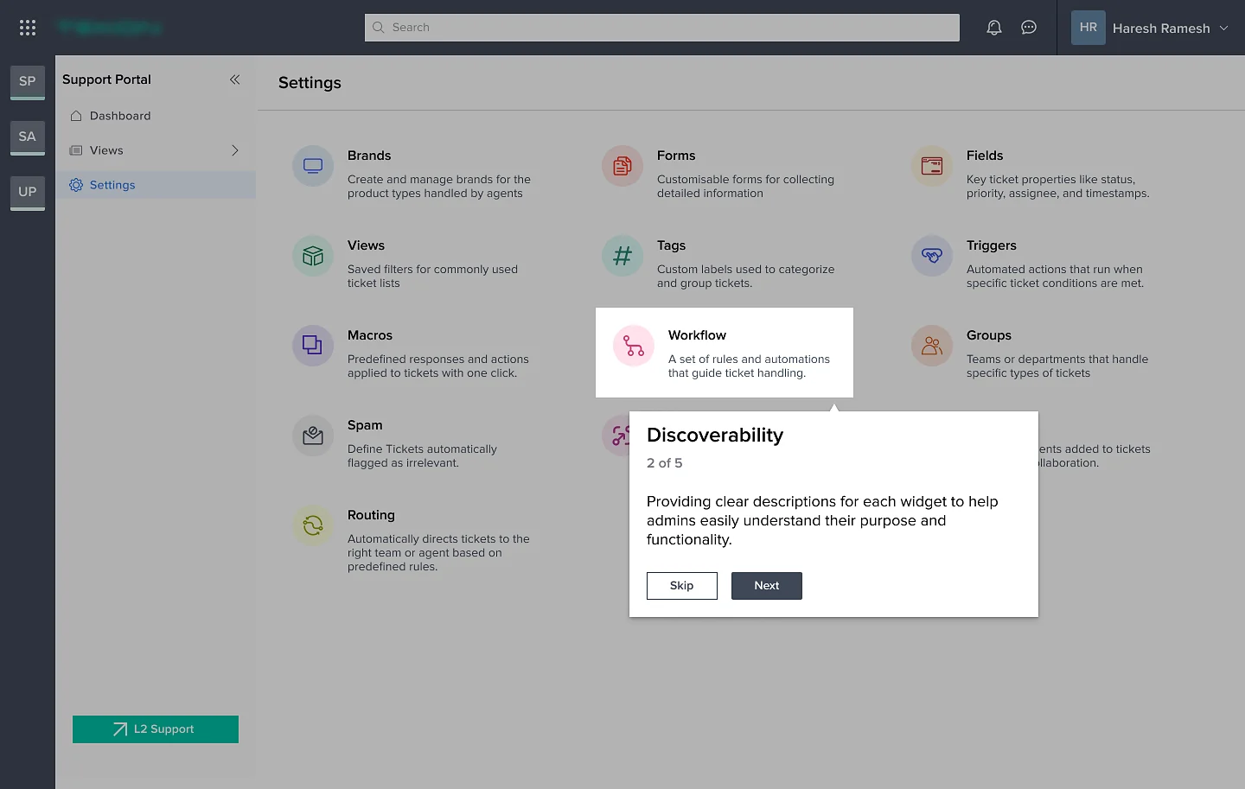Open the chat messages icon
The width and height of the screenshot is (1245, 789).
[1029, 28]
